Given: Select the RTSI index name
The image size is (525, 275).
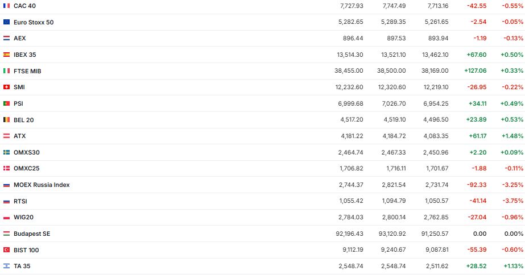Looking at the screenshot, I should tap(20, 201).
